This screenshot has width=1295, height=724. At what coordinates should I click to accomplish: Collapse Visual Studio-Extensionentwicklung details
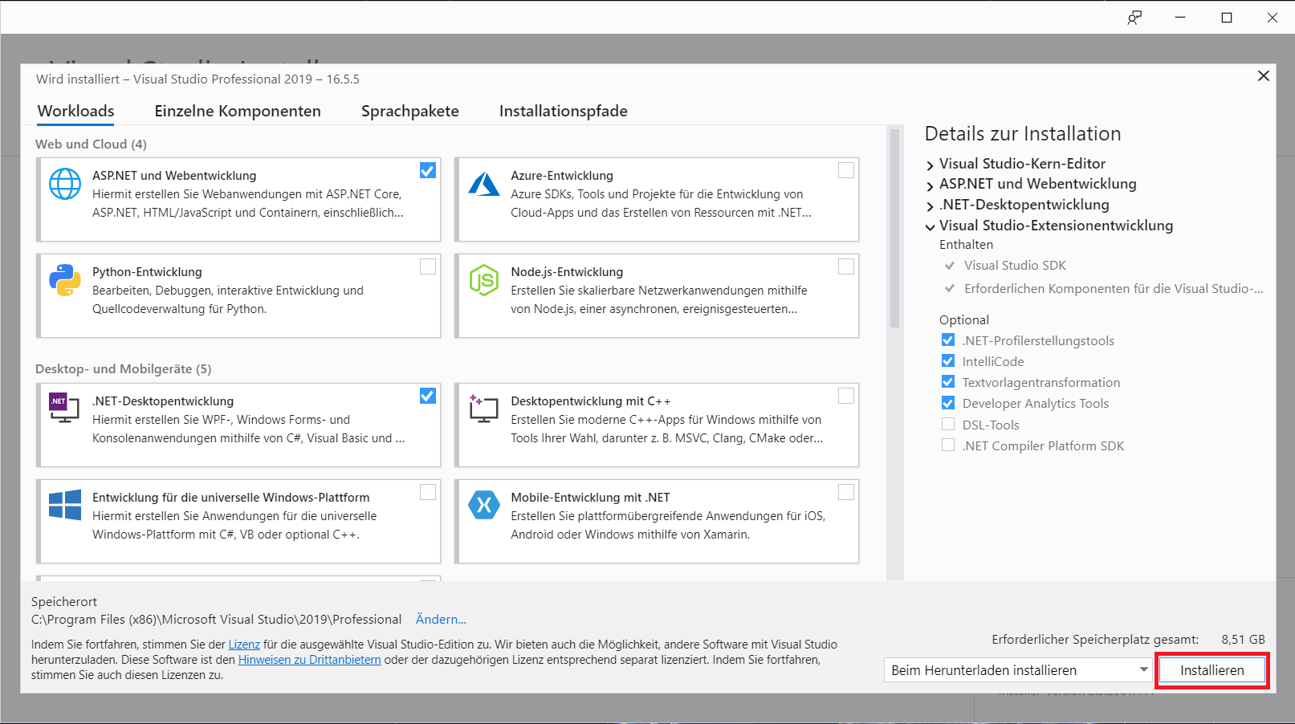(931, 227)
